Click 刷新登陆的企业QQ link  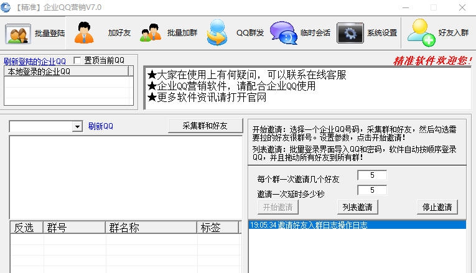35,62
